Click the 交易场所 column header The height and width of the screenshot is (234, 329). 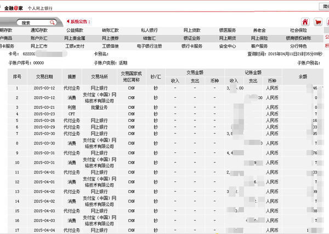(x=99, y=77)
